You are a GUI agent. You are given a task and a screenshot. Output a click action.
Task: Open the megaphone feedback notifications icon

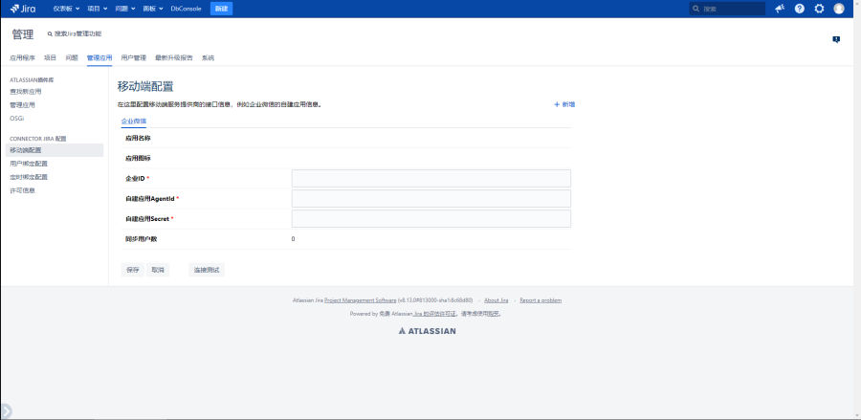click(x=780, y=9)
